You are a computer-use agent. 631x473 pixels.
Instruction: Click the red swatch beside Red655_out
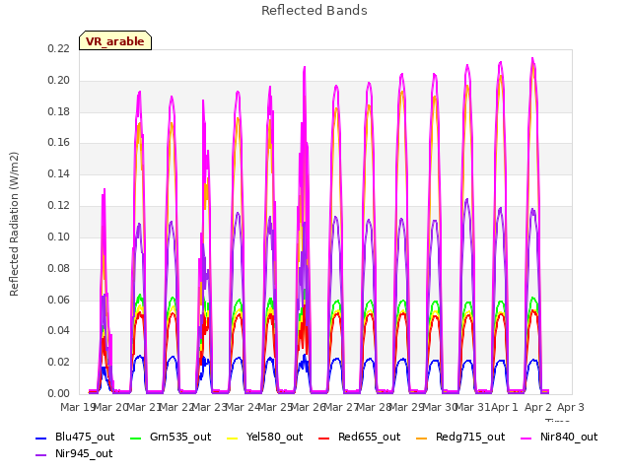pos(324,438)
